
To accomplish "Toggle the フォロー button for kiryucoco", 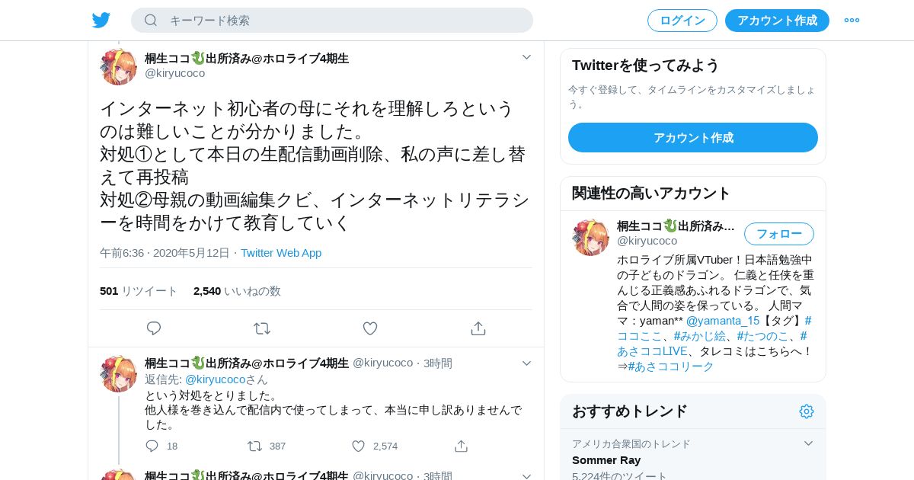I will 779,234.
